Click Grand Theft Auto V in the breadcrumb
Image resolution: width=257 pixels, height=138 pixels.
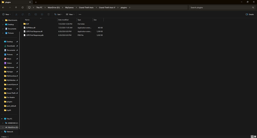[107, 7]
